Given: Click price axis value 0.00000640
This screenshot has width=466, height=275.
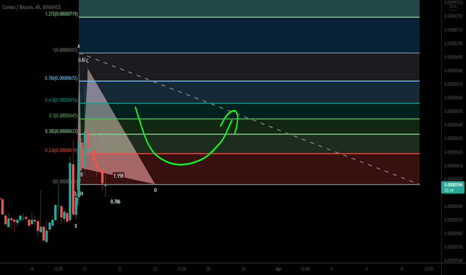Looking at the screenshot, I should (453, 125).
